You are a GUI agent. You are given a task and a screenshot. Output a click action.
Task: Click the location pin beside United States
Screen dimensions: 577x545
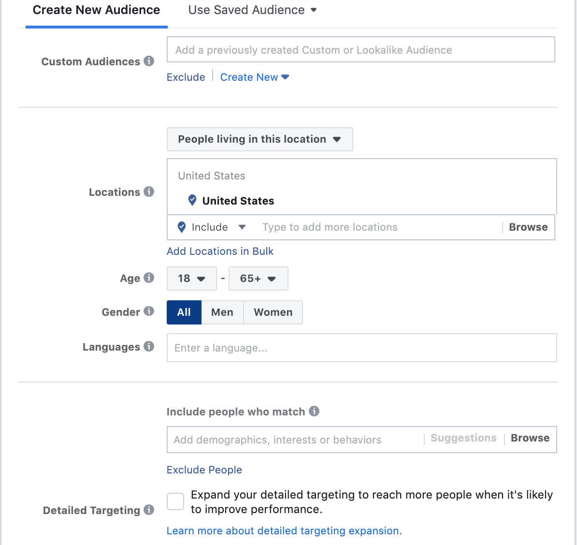point(192,200)
